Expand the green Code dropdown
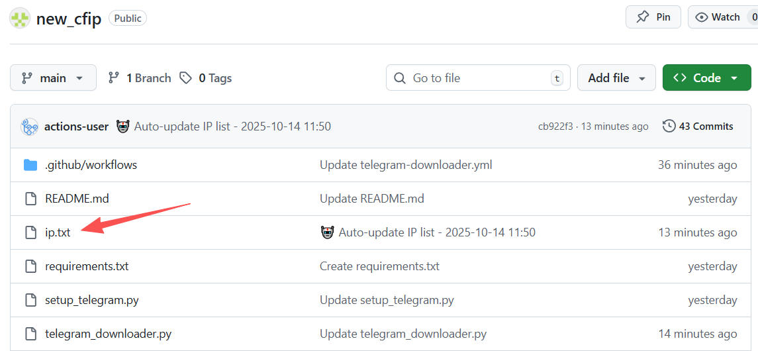This screenshot has height=351, width=758. pyautogui.click(x=706, y=78)
